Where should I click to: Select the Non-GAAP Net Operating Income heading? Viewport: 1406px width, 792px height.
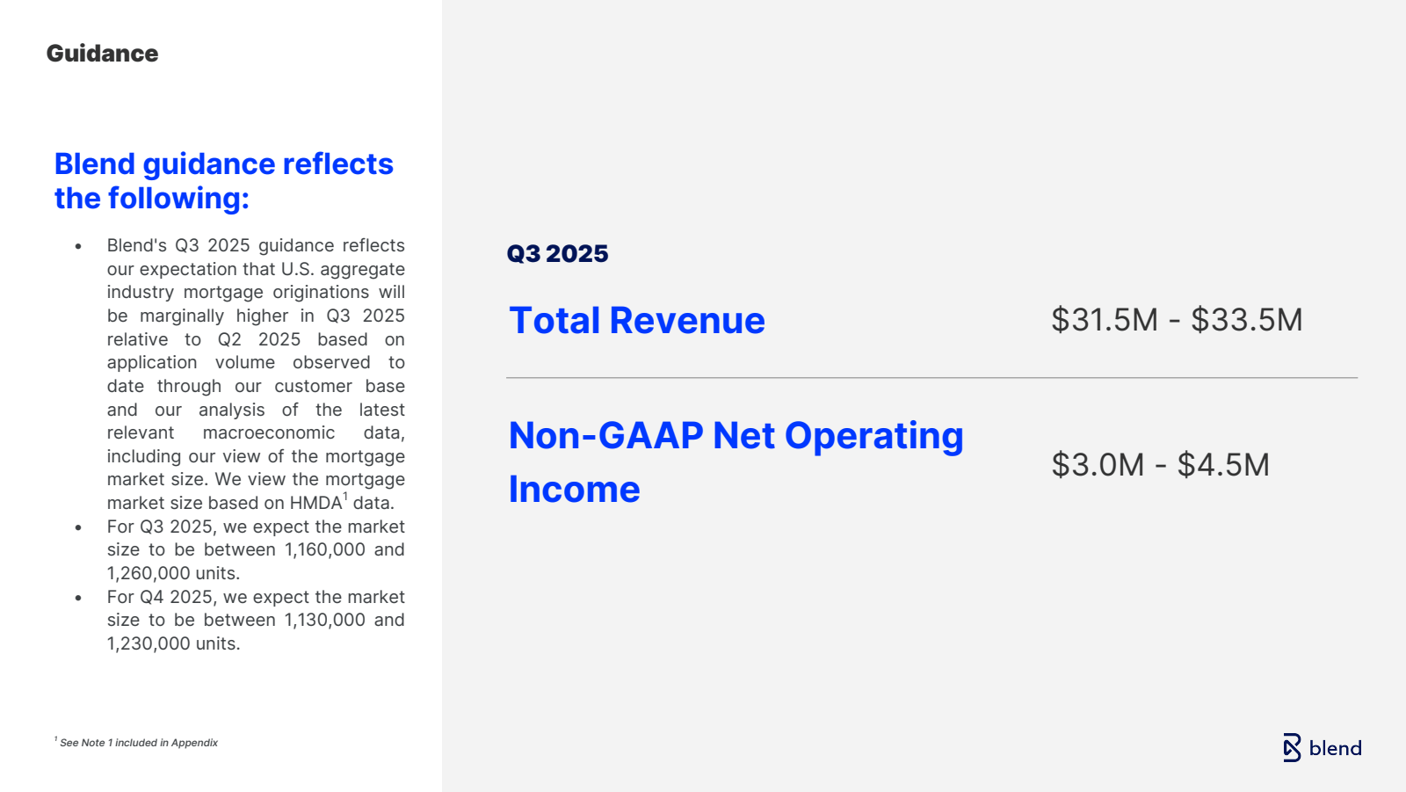pyautogui.click(x=736, y=462)
